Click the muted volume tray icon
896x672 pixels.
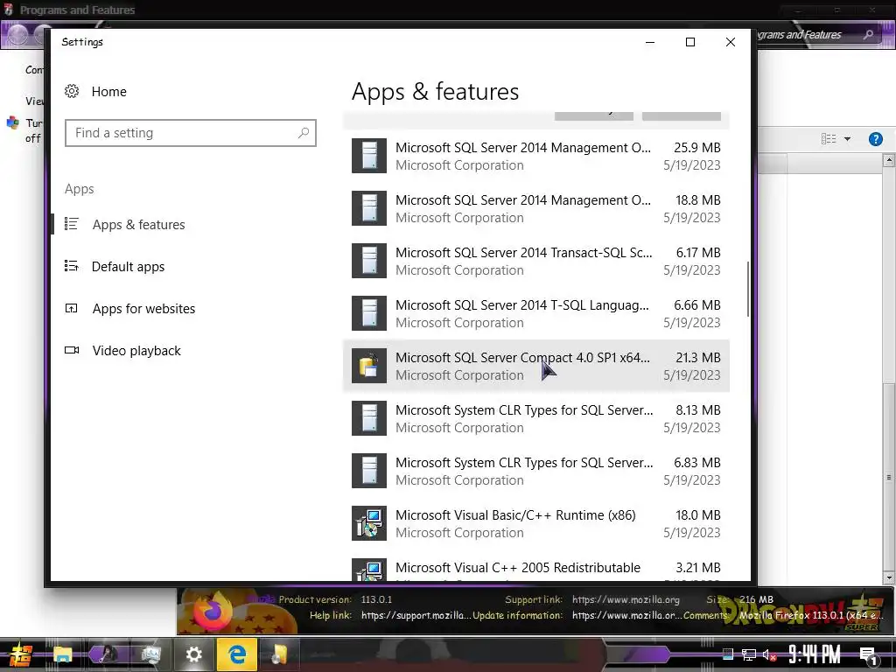769,654
